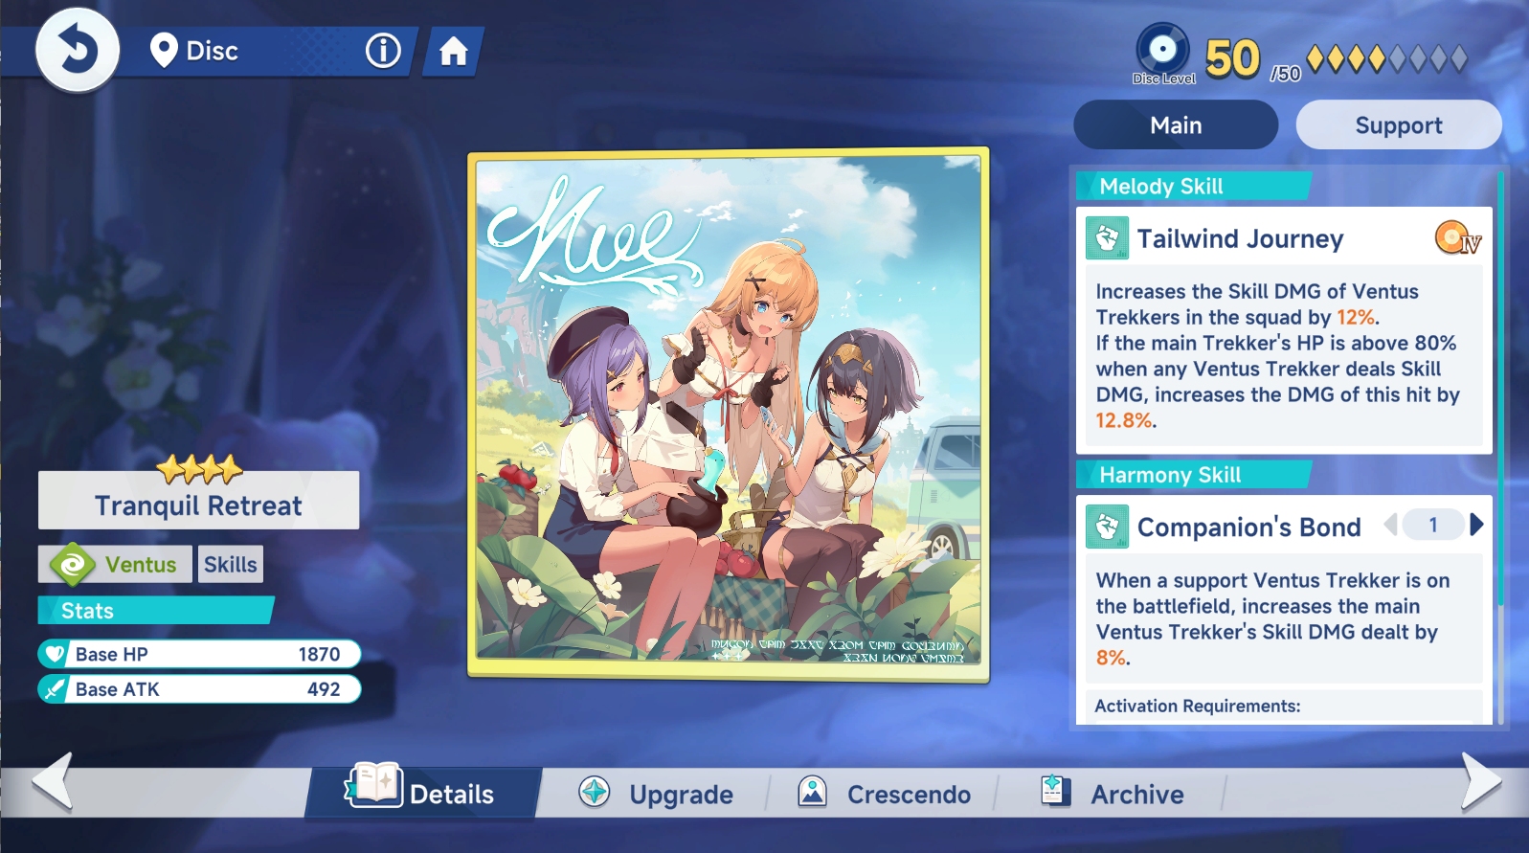The height and width of the screenshot is (853, 1529).
Task: Click the back arrow button
Action: pyautogui.click(x=77, y=50)
